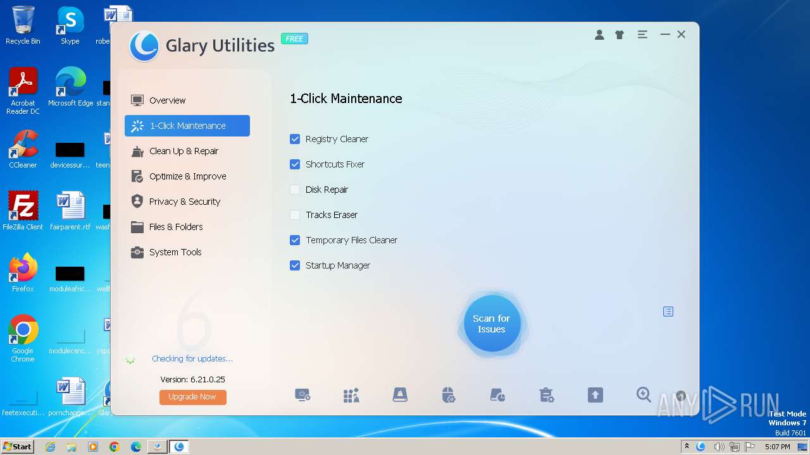Uncheck Temporary Files Cleaner checkbox
810x455 pixels.
(295, 240)
